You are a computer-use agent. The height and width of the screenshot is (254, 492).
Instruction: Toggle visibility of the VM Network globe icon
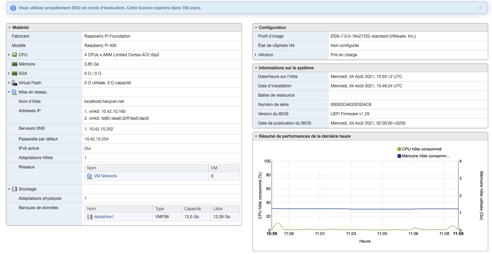click(x=90, y=176)
